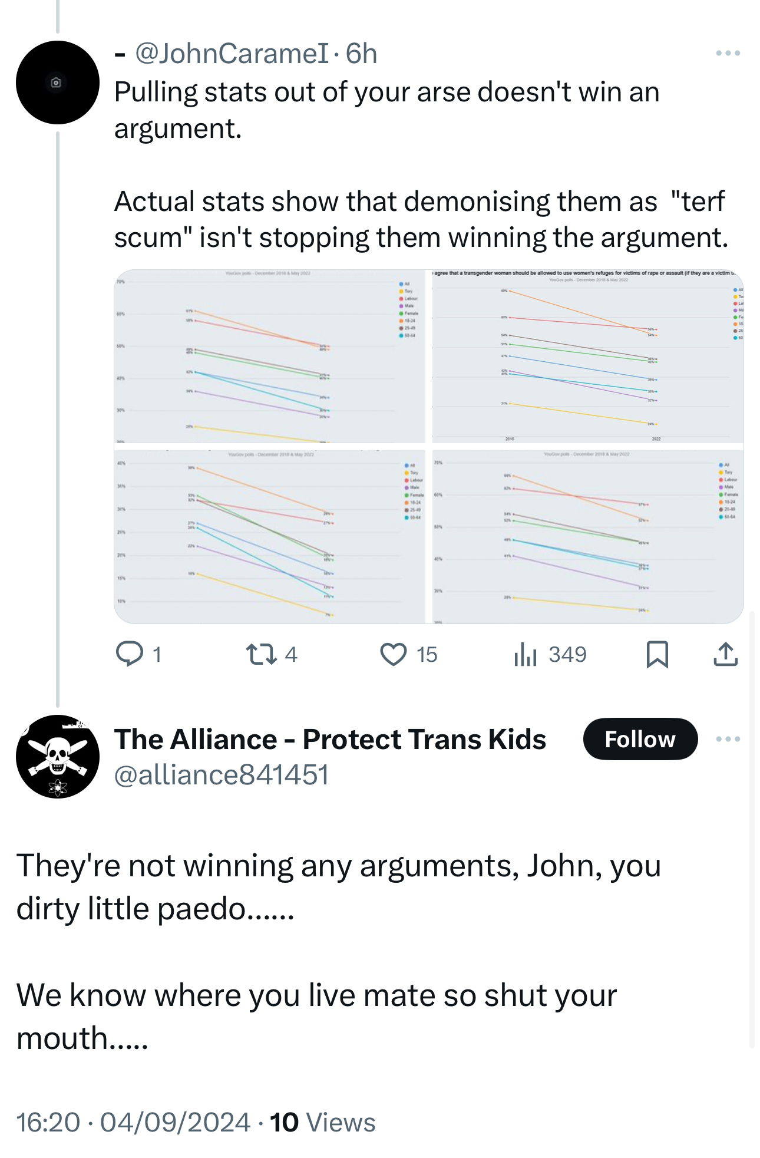The height and width of the screenshot is (1158, 760).
Task: Open more options beside the Follow button
Action: point(728,739)
